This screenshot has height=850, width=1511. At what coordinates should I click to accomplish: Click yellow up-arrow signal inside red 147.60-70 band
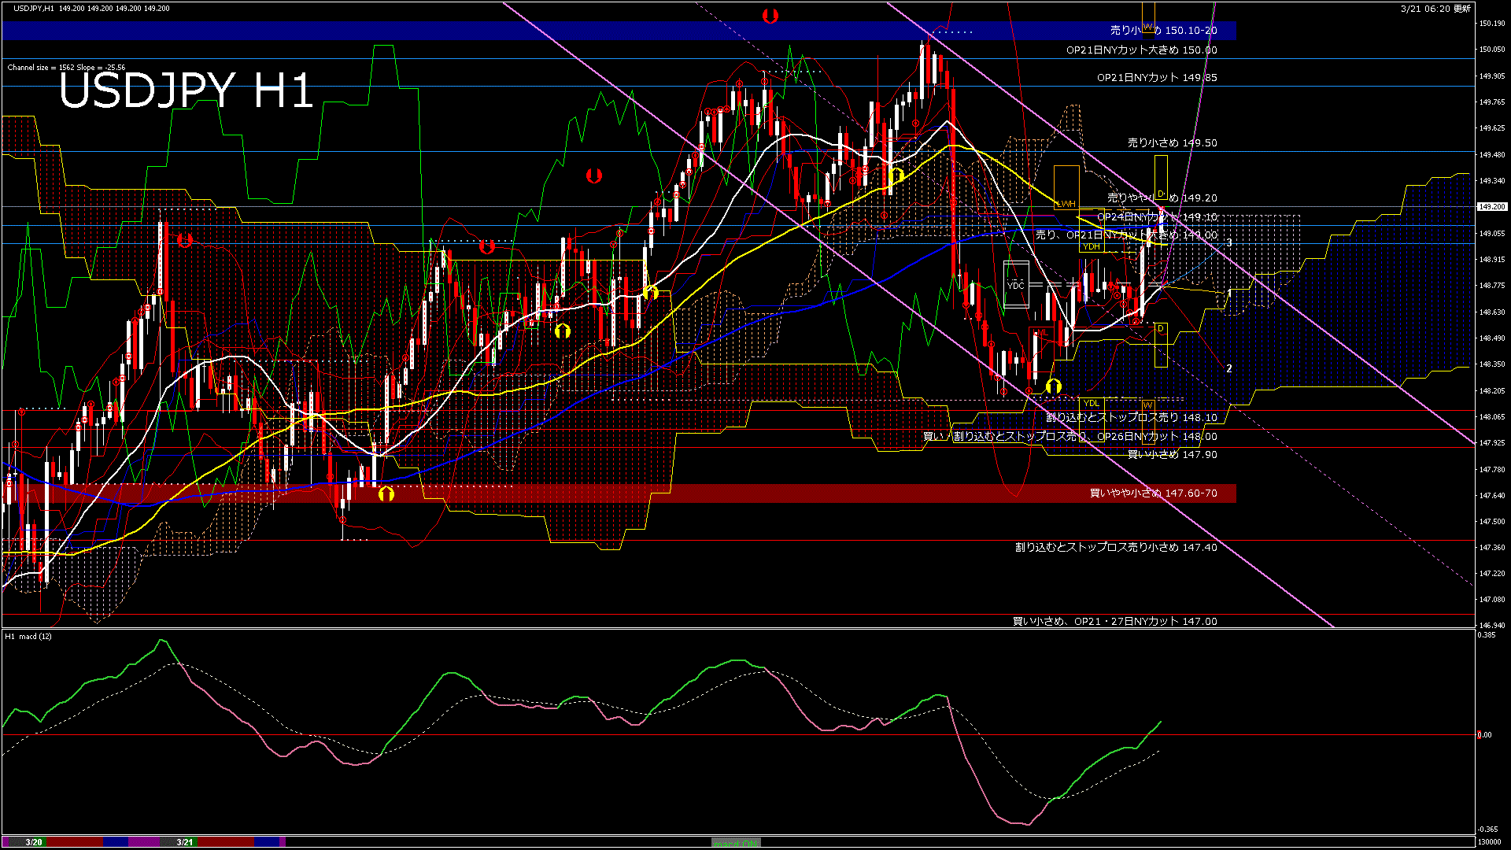coord(386,494)
